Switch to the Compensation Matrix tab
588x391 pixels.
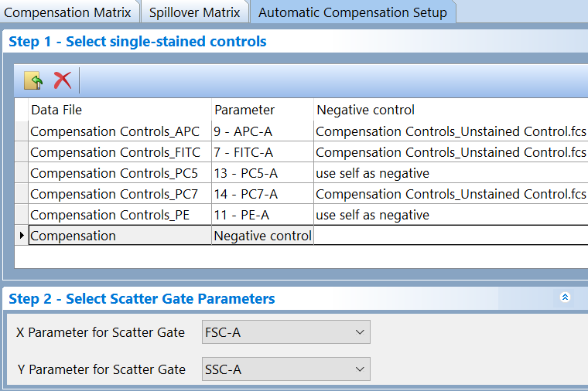tap(67, 12)
